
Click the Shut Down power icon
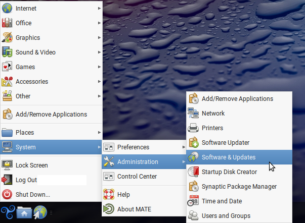[x=8, y=194]
